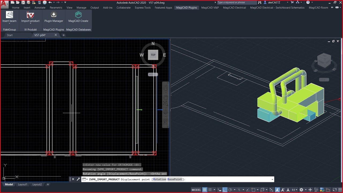The image size is (343, 193).
Task: Expand the Undo history dropdown arrow
Action: tap(54, 2)
